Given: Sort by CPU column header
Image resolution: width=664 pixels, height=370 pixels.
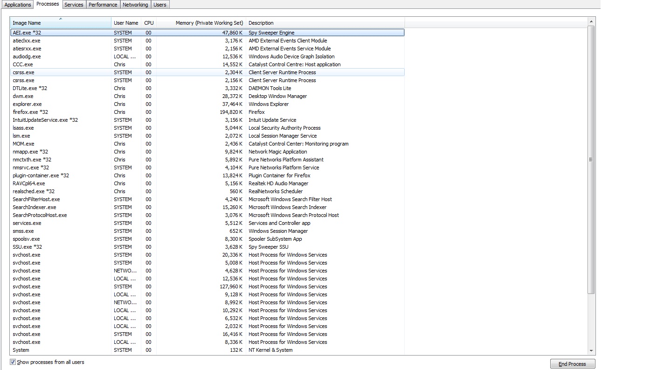Looking at the screenshot, I should (149, 23).
